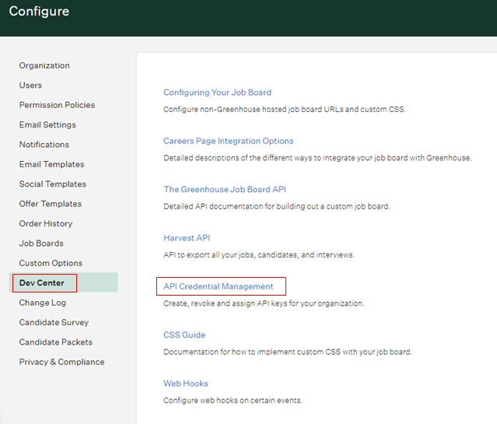Open Privacy & Compliance settings
Image resolution: width=497 pixels, height=424 pixels.
pos(61,362)
